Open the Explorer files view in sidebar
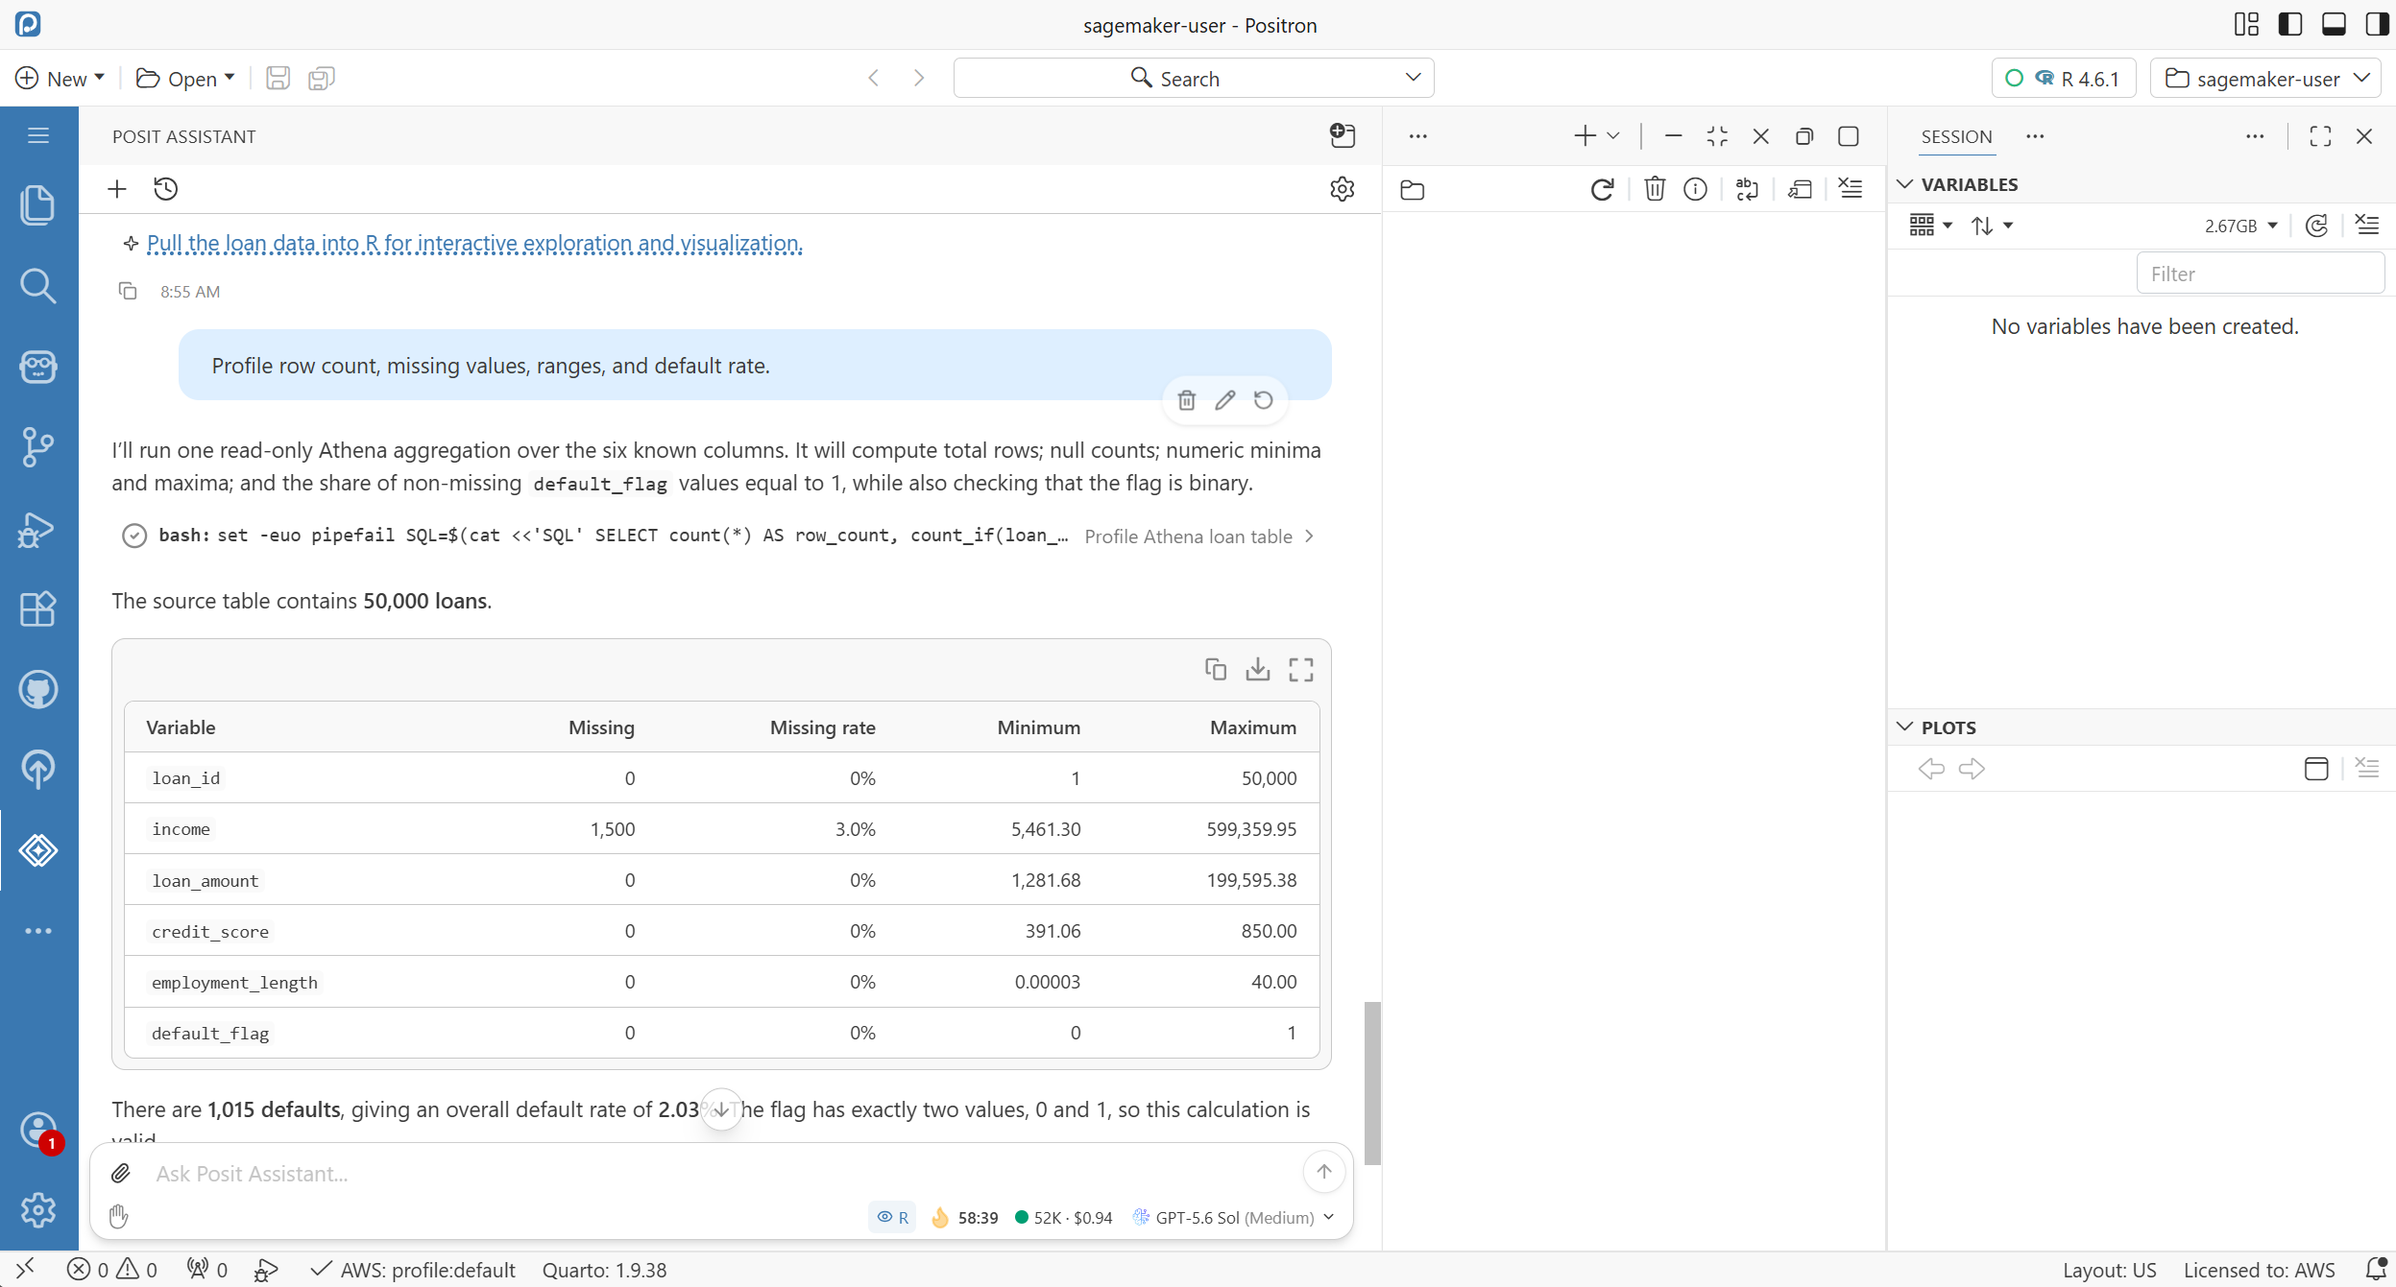2396x1287 pixels. tap(38, 205)
